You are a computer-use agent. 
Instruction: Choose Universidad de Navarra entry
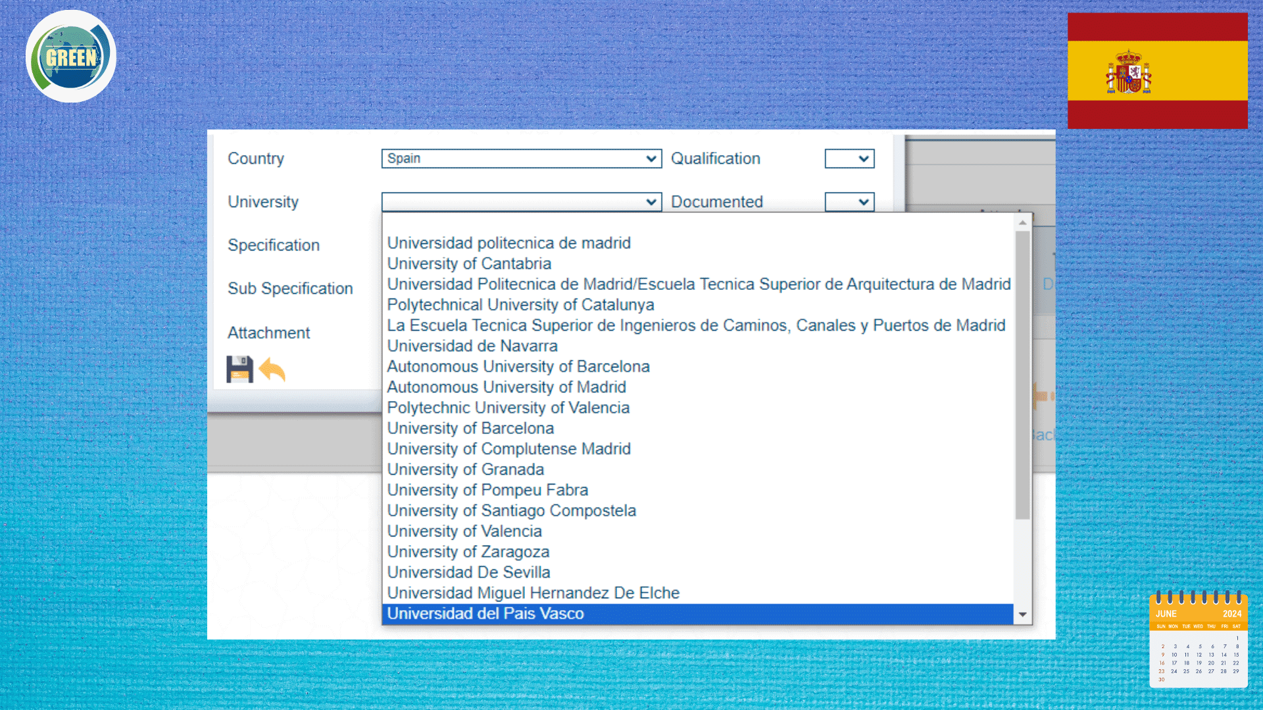pos(472,346)
